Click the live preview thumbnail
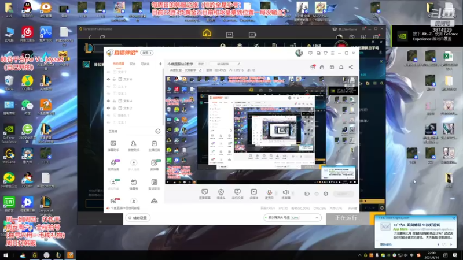The height and width of the screenshot is (260, 463). 262,130
